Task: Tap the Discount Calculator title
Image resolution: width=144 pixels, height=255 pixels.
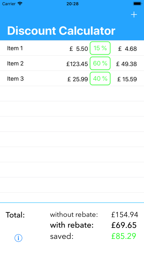Action: pyautogui.click(x=61, y=31)
